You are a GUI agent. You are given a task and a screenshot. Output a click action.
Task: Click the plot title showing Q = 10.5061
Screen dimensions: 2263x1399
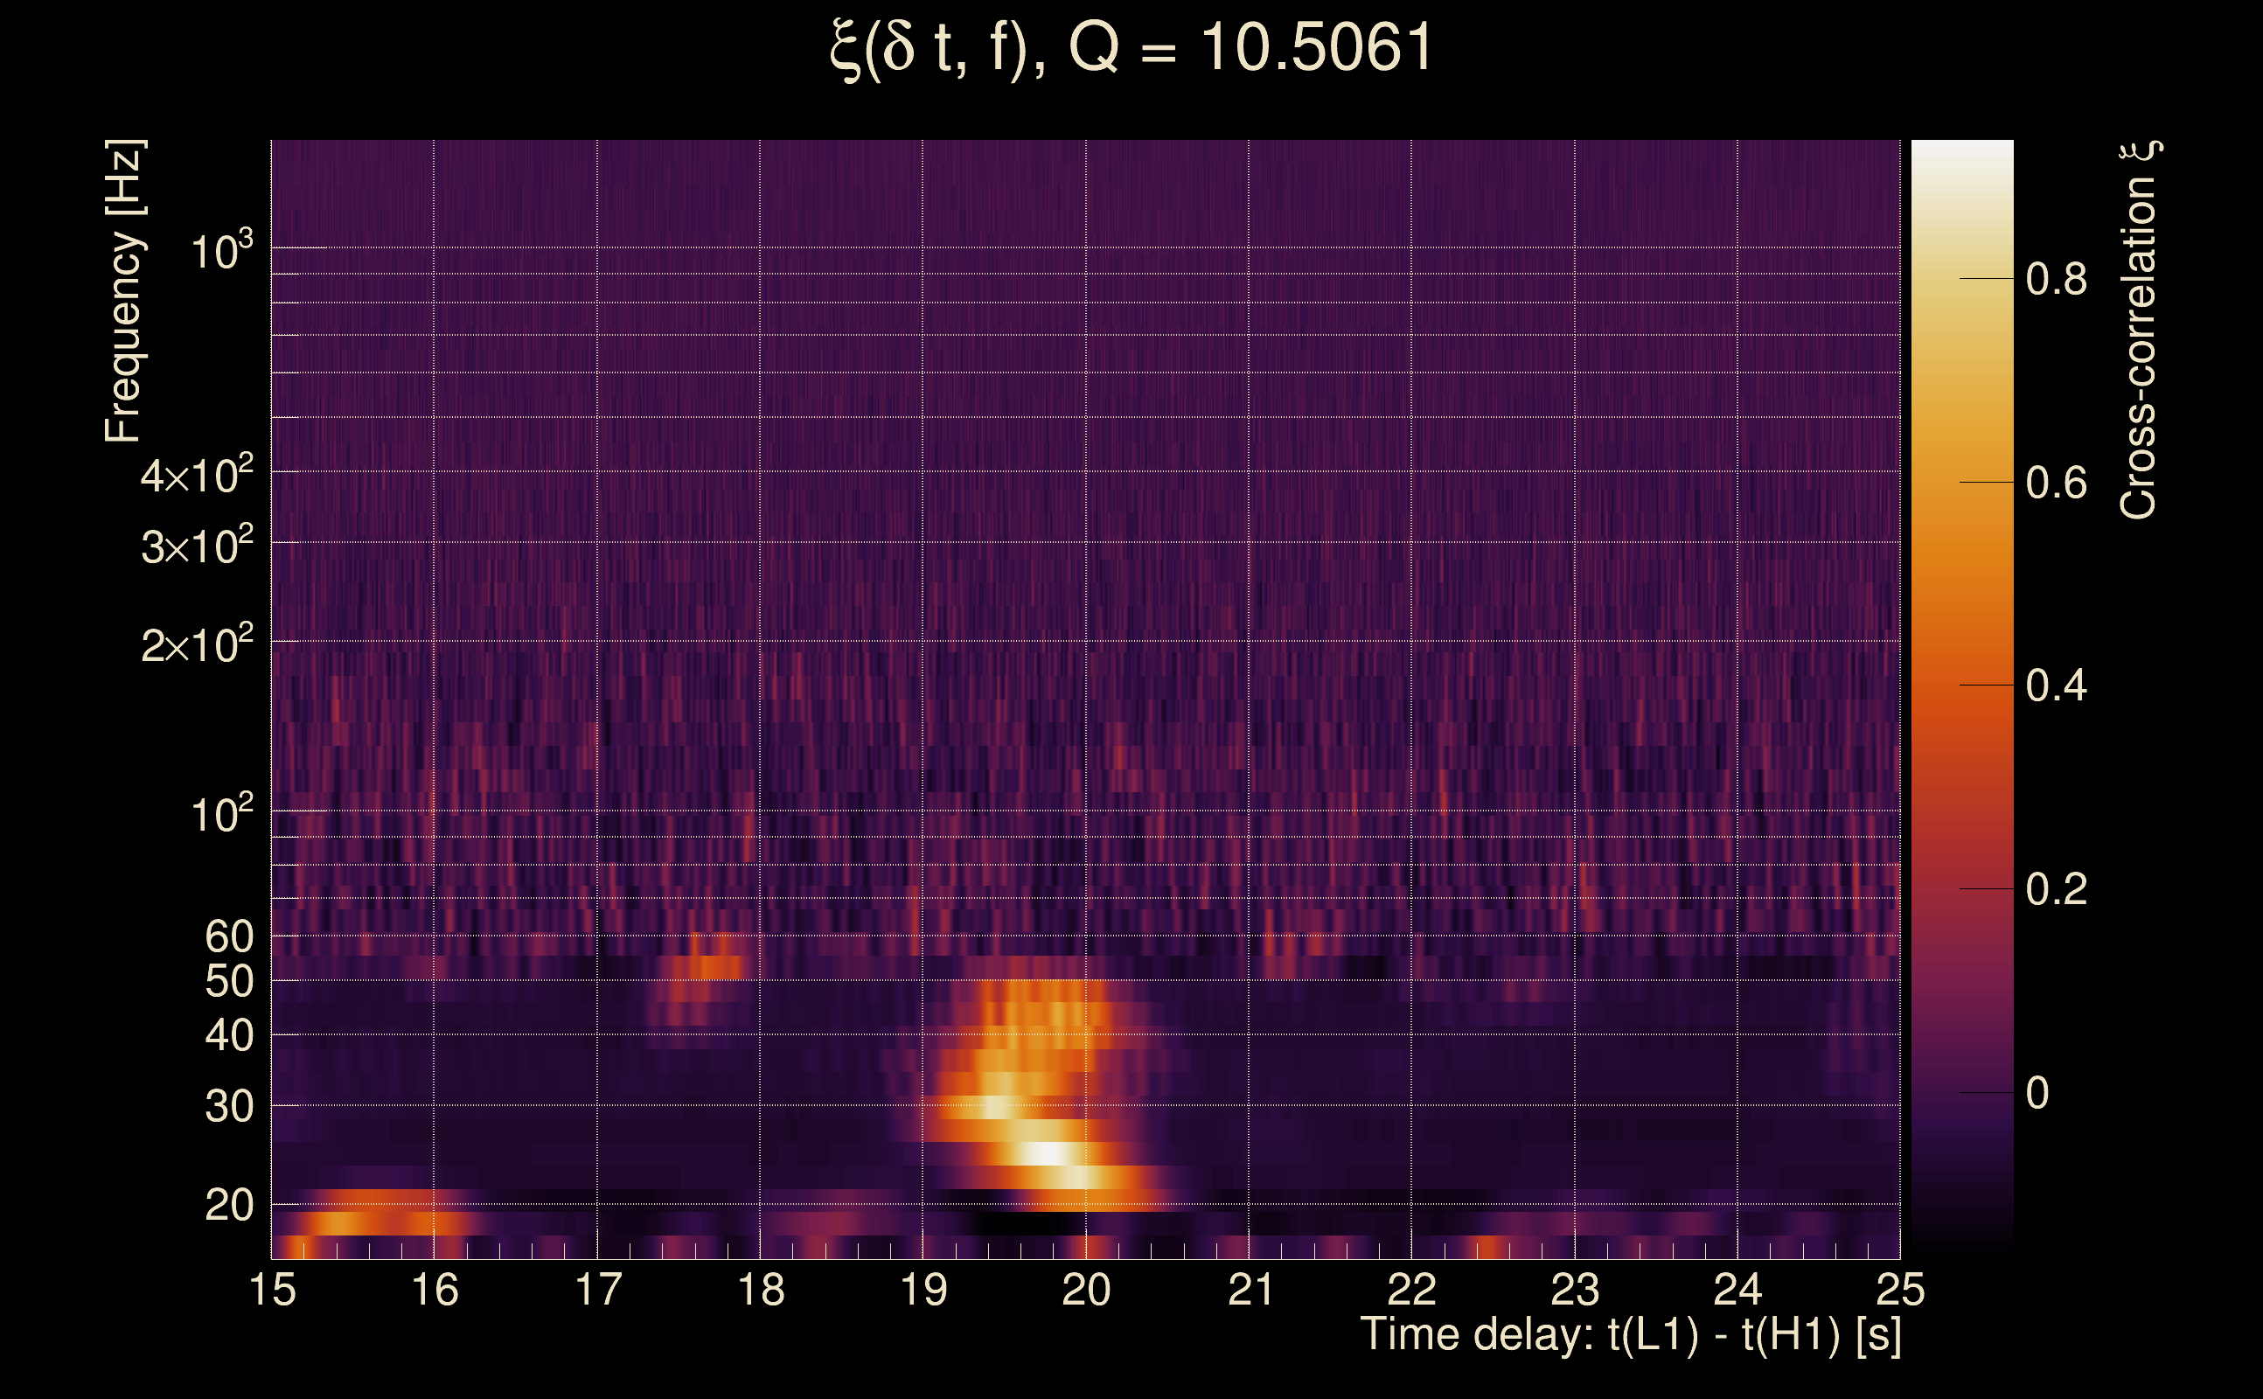pyautogui.click(x=1131, y=48)
